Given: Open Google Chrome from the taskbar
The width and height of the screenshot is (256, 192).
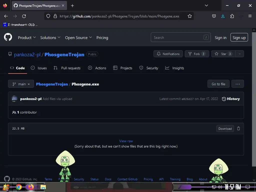Looking at the screenshot, I should [x=18, y=187].
